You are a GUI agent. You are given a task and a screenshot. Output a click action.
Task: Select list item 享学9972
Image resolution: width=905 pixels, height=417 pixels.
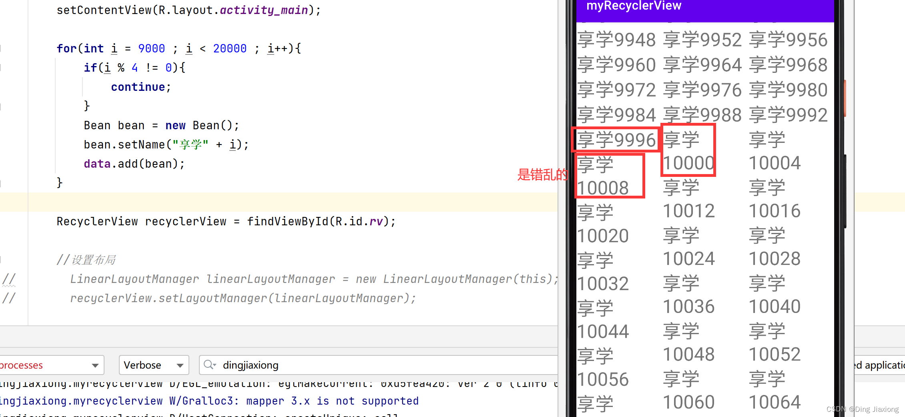[616, 90]
